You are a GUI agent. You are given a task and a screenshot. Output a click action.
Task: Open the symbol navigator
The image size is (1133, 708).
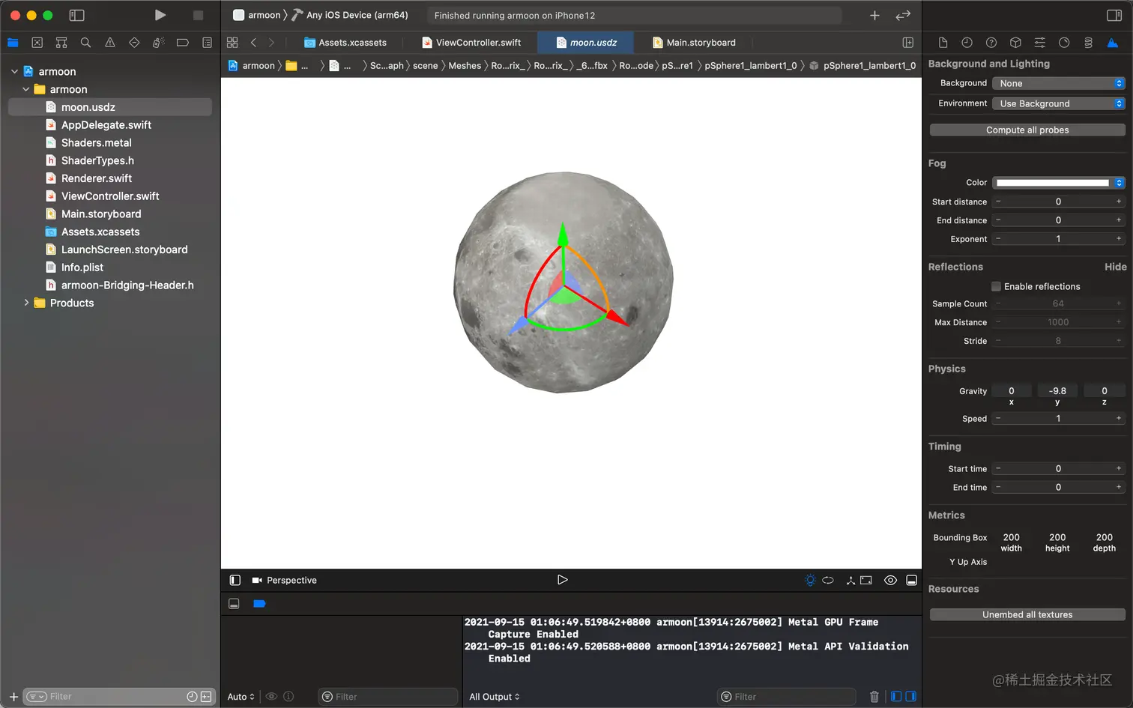click(x=61, y=43)
